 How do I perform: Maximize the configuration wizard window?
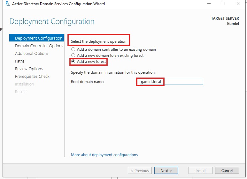click(x=223, y=4)
